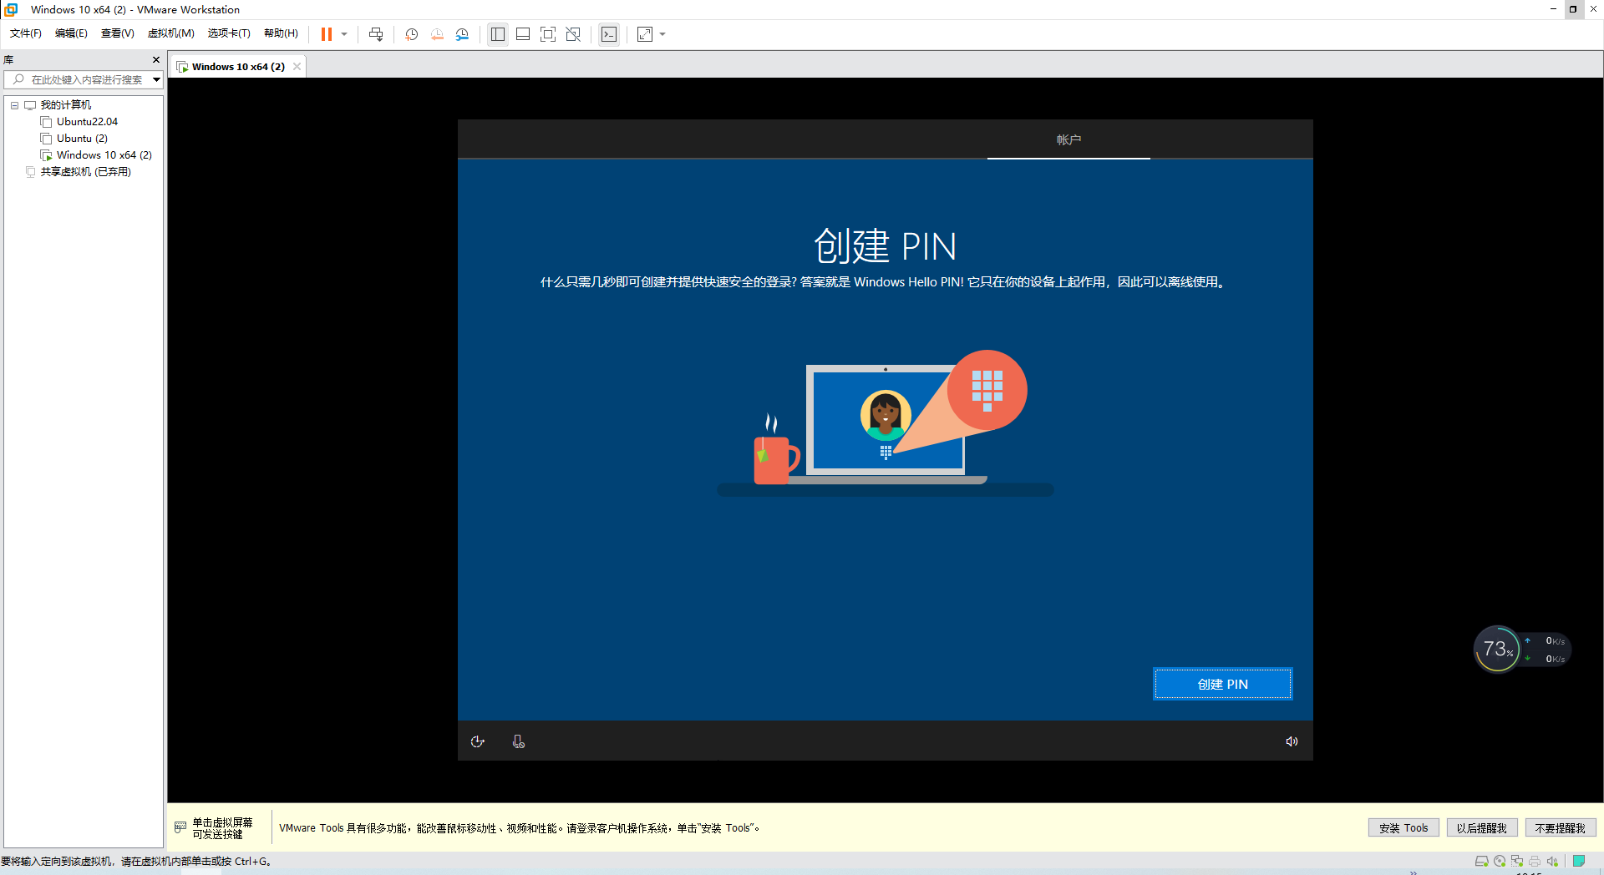Click the printer status bar icon
The image size is (1604, 875).
coord(1535,861)
